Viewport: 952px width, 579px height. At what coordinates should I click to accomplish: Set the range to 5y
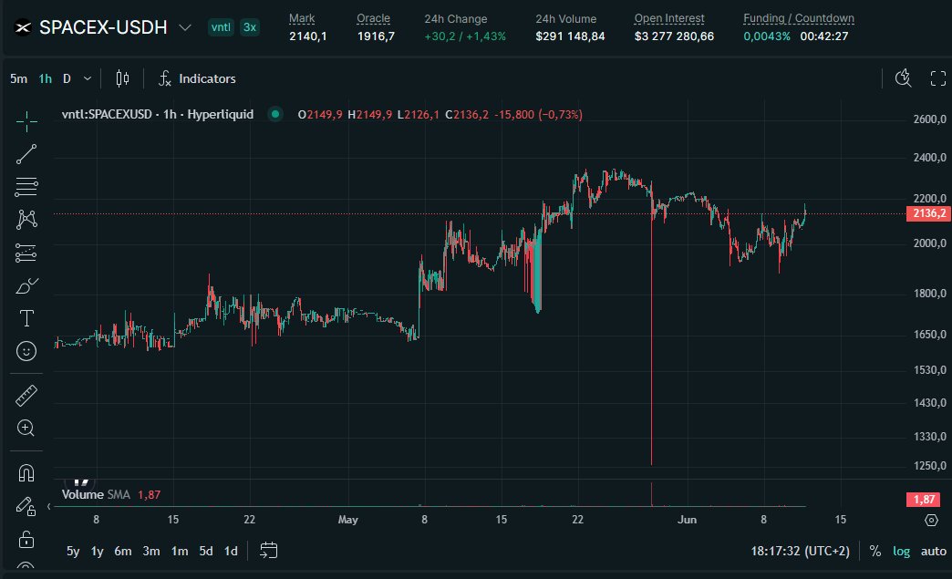pyautogui.click(x=73, y=551)
